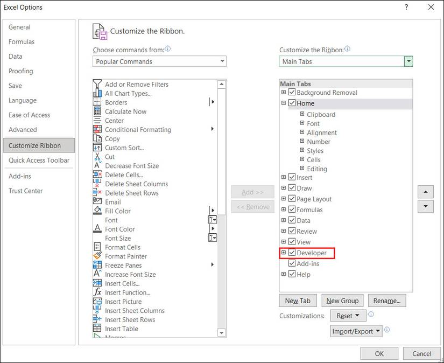Click the Center alignment icon

(x=97, y=120)
